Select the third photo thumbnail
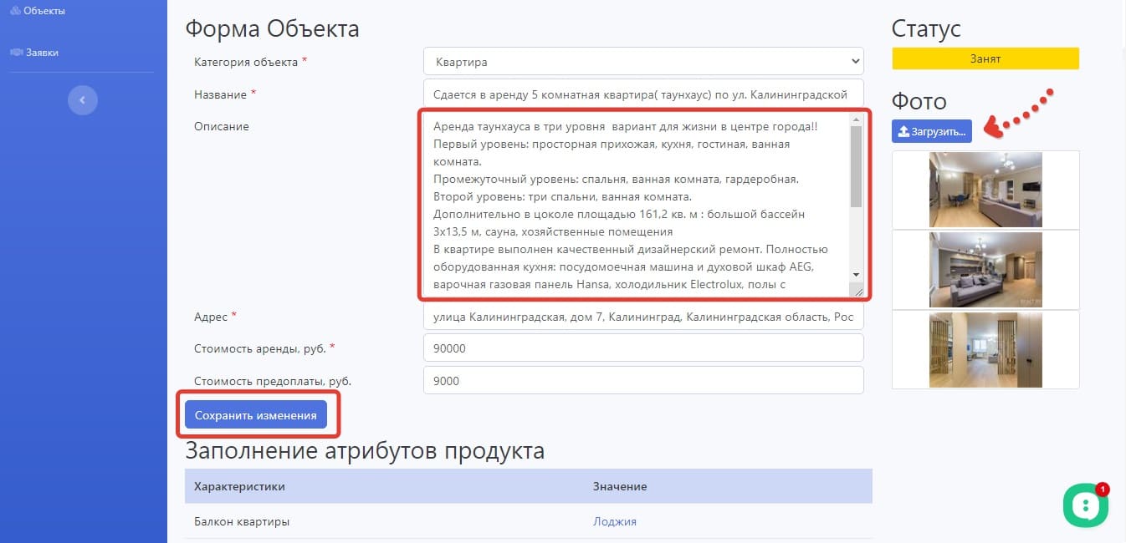 click(985, 349)
